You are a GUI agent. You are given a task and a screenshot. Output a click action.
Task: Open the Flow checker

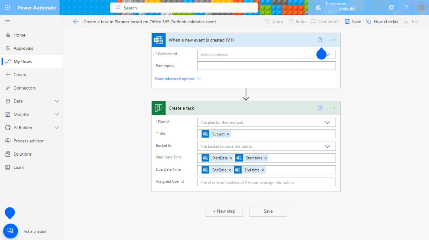point(382,21)
